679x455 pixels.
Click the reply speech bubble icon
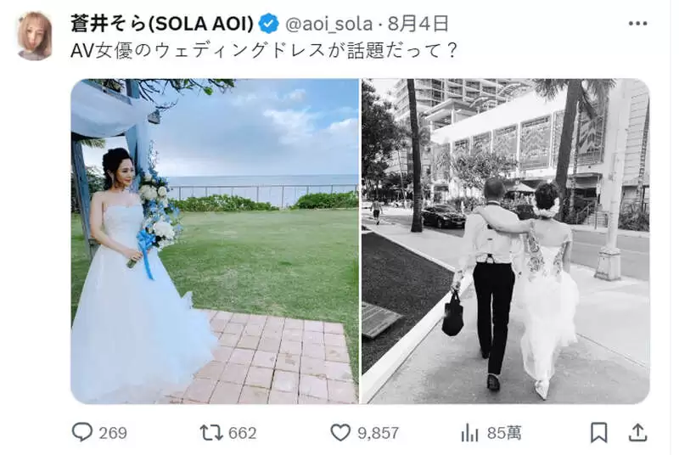tap(81, 432)
